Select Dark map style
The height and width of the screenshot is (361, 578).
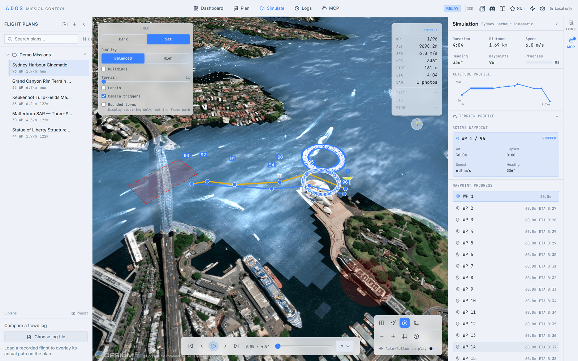click(123, 39)
